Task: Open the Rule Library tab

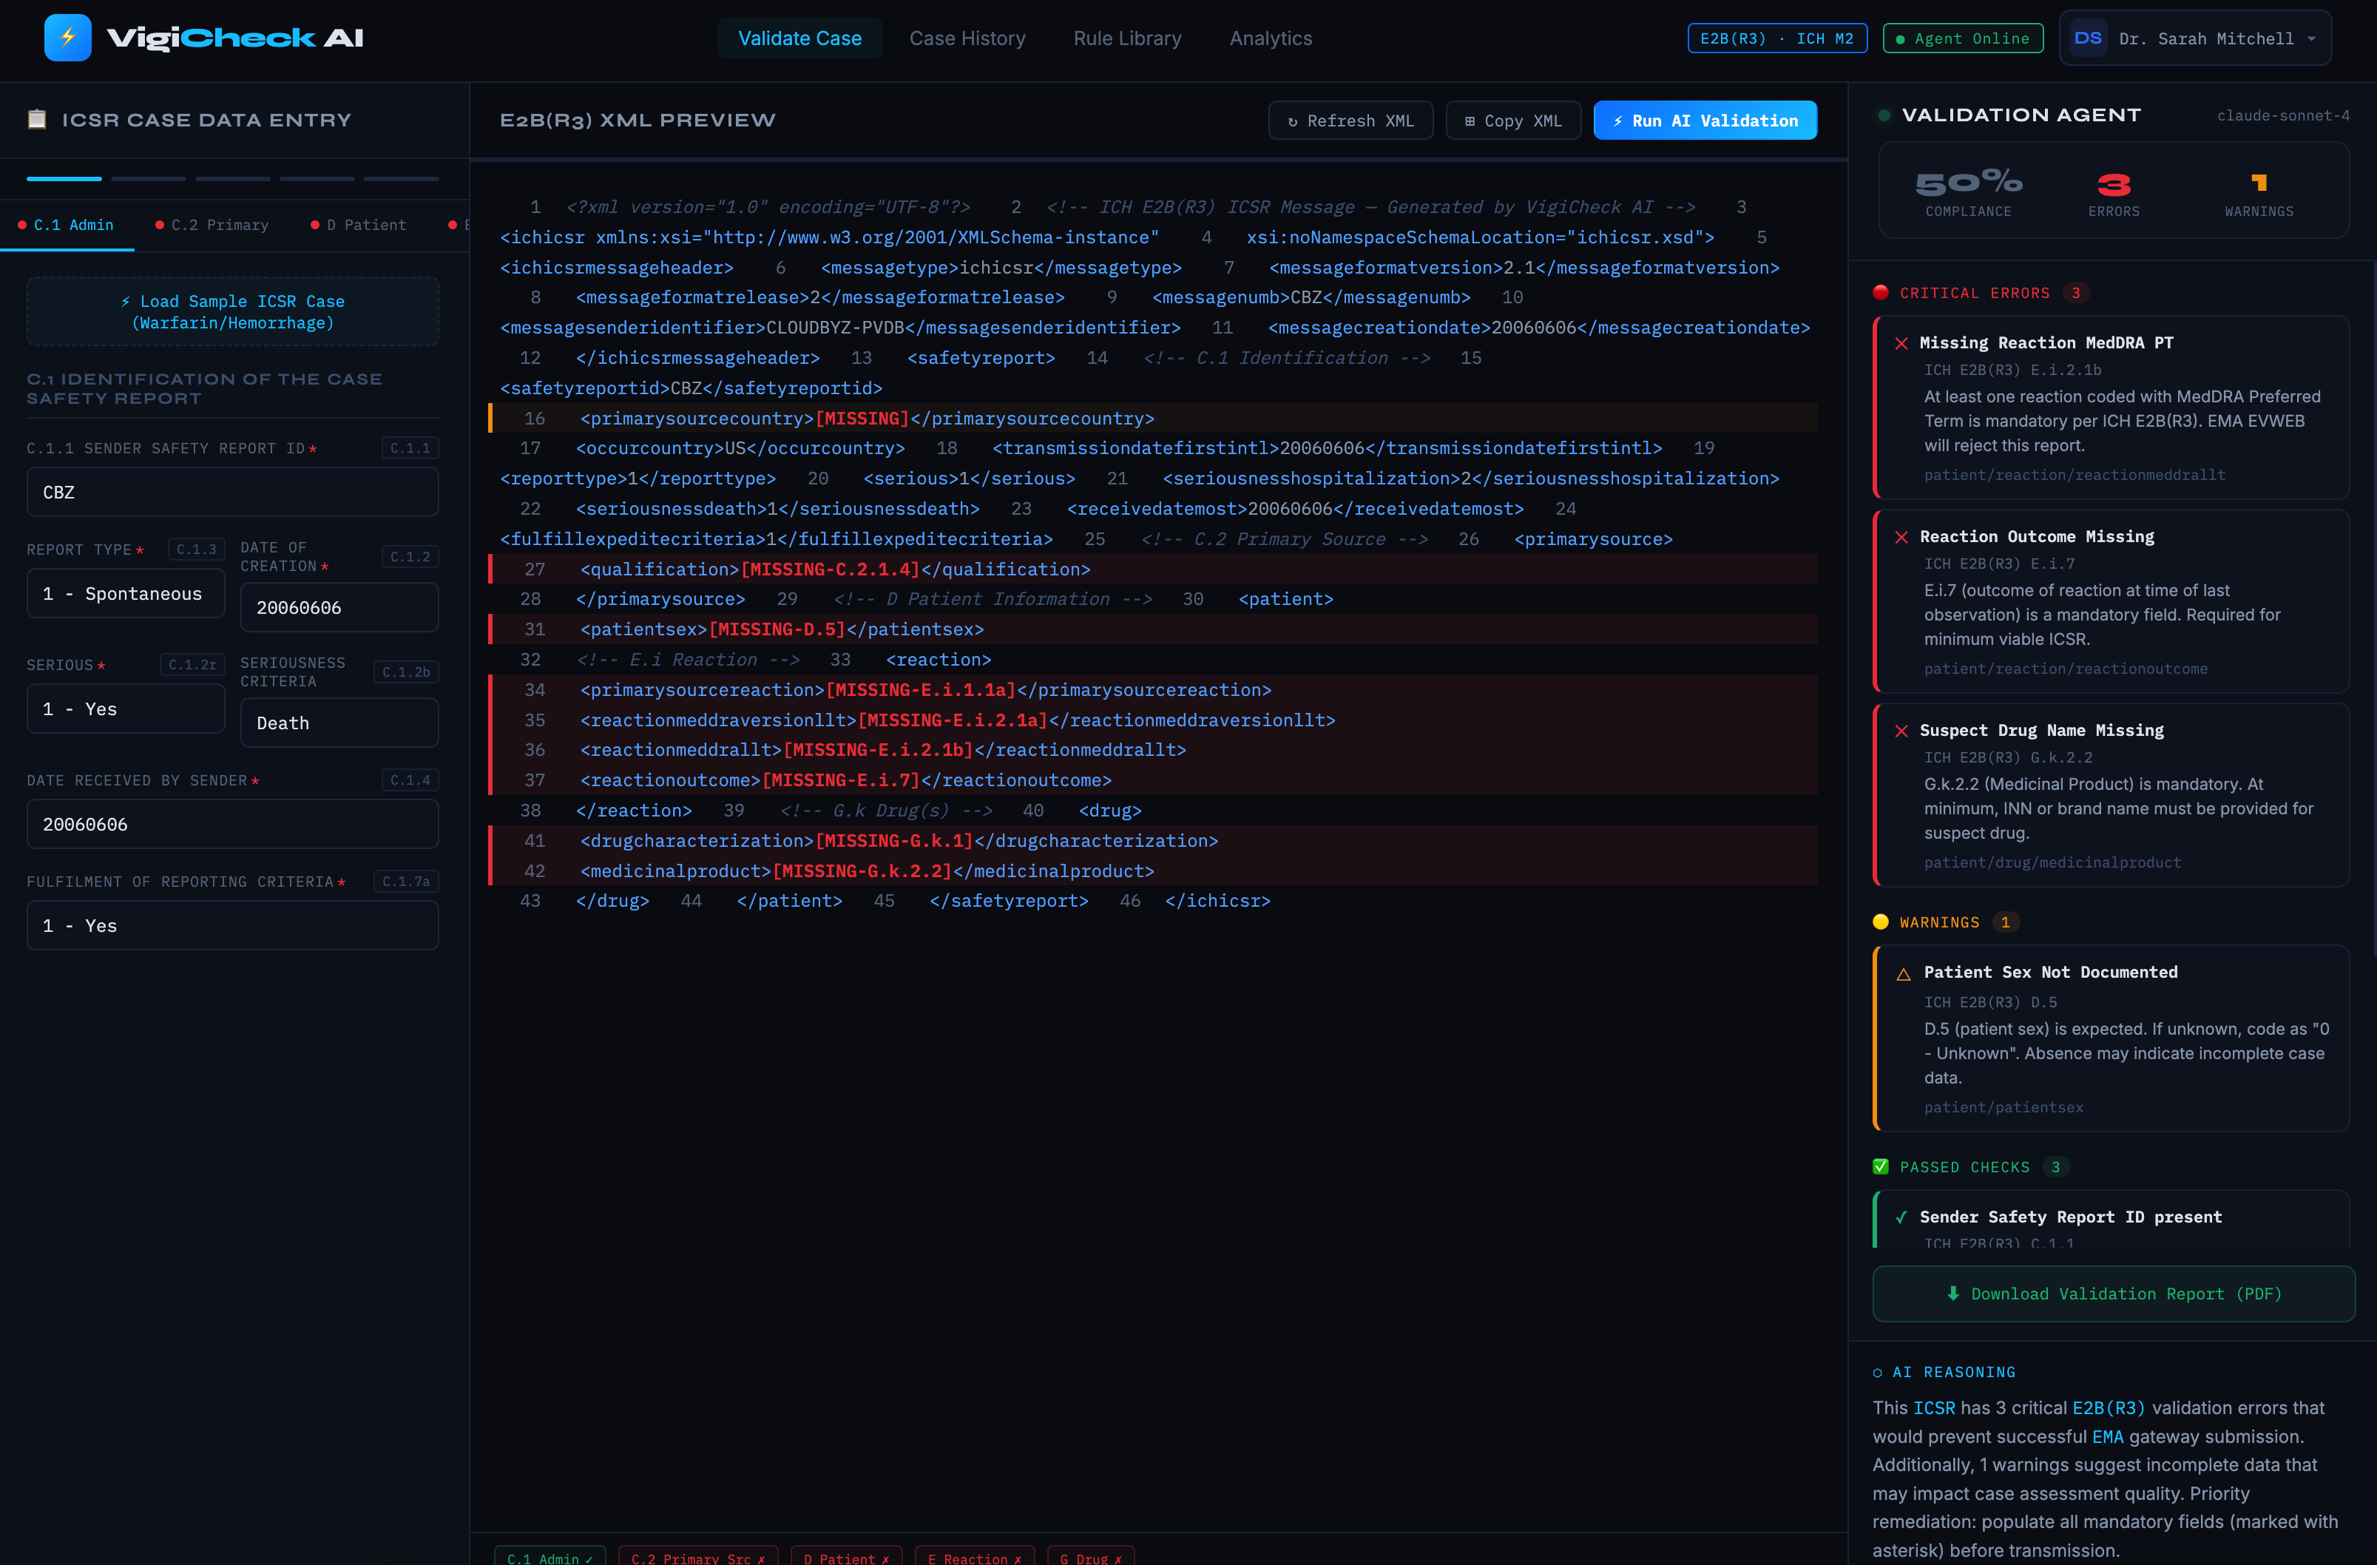Action: 1128,38
